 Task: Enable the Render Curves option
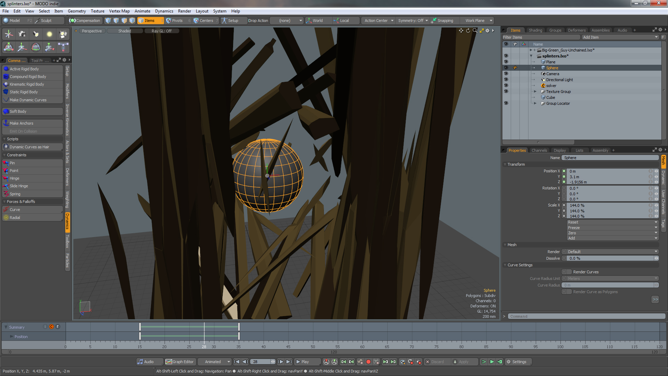coord(566,272)
